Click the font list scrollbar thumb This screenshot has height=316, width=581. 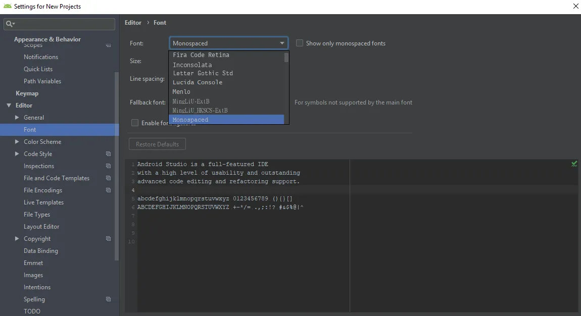pos(286,58)
